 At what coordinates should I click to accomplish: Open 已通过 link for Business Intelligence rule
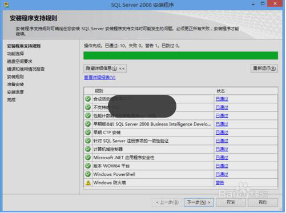pyautogui.click(x=221, y=124)
